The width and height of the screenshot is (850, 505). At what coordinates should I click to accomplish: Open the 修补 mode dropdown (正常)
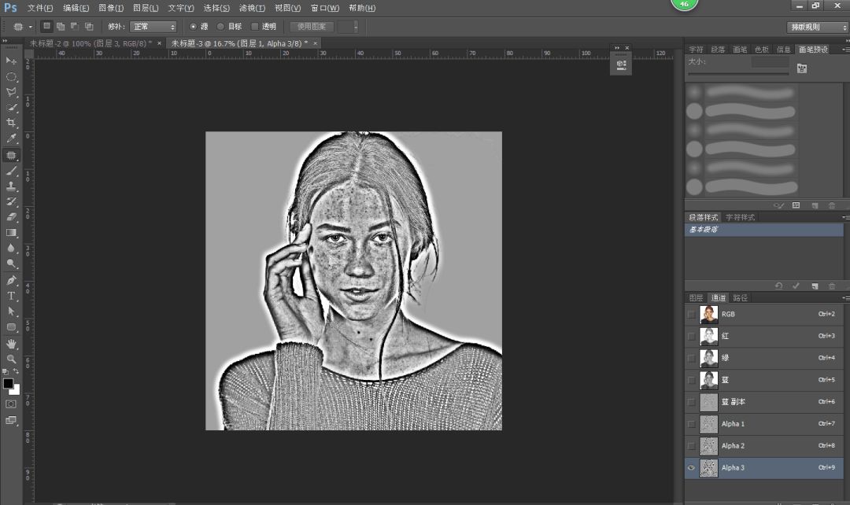coord(153,27)
